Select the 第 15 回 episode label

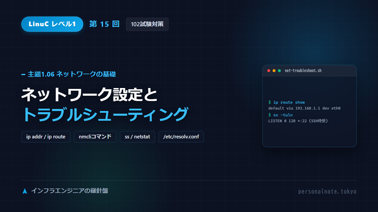click(x=104, y=24)
